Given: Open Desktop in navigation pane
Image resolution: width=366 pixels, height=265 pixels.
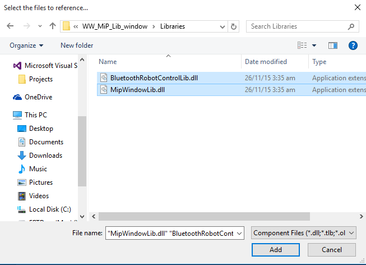Looking at the screenshot, I should pyautogui.click(x=41, y=129).
